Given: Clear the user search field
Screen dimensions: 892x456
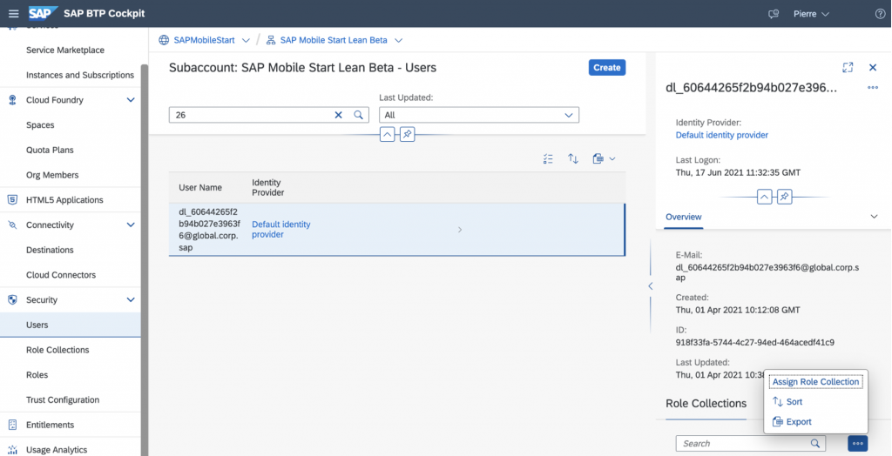Looking at the screenshot, I should click(x=338, y=115).
